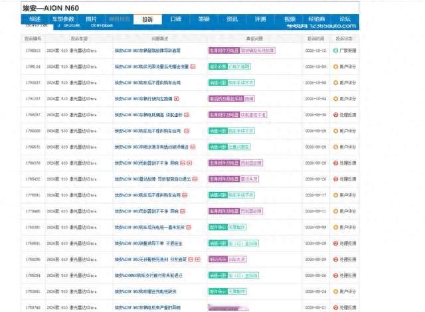Open complaint 销售诱导下单 不退定金

click(149, 244)
